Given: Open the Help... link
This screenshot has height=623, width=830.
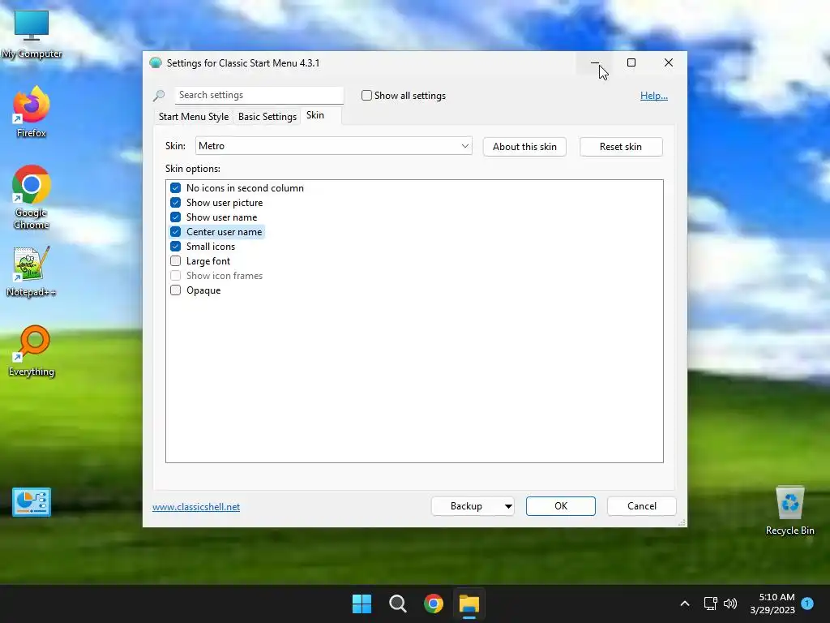Looking at the screenshot, I should (x=654, y=96).
